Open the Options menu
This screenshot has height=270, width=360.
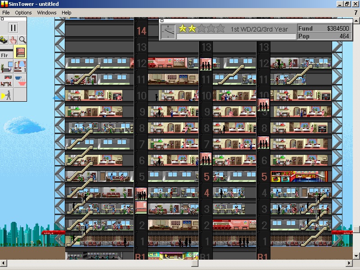(23, 13)
